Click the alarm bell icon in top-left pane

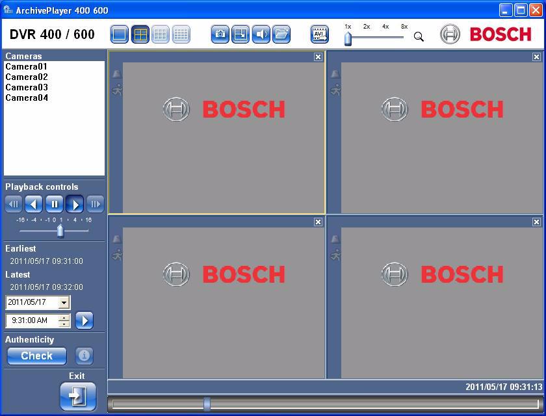click(116, 74)
